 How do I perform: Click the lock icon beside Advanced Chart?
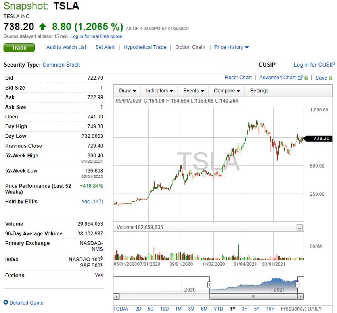[x=306, y=78]
